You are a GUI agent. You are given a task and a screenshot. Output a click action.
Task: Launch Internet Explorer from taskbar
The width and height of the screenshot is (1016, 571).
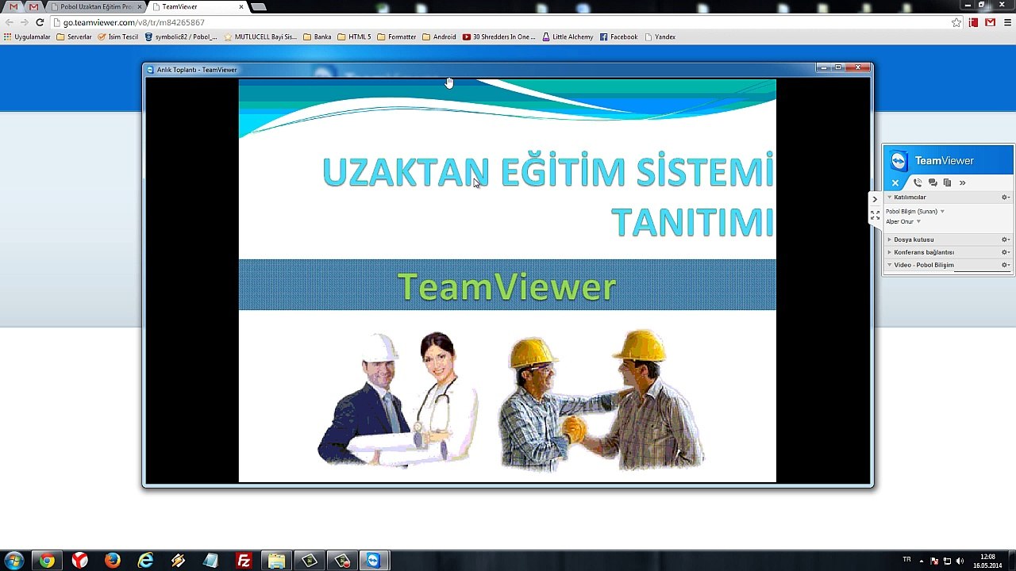145,561
